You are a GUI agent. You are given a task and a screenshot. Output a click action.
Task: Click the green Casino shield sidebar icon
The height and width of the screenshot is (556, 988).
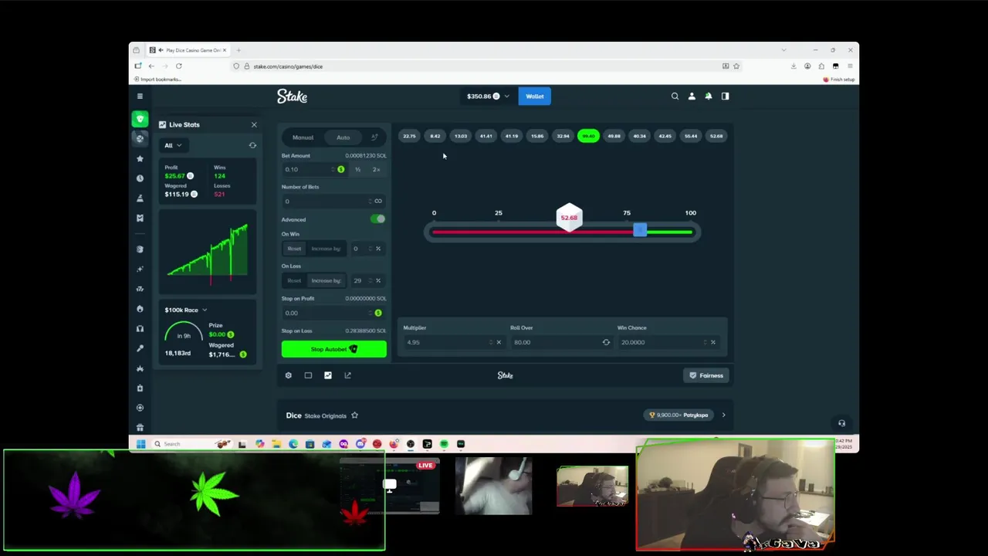pos(140,119)
